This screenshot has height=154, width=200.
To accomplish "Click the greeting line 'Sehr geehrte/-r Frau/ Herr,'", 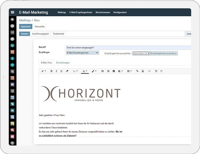I will 52,115.
